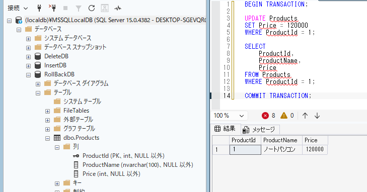Select the システム テーブル folder icon
This screenshot has height=192, width=367.
pos(57,102)
